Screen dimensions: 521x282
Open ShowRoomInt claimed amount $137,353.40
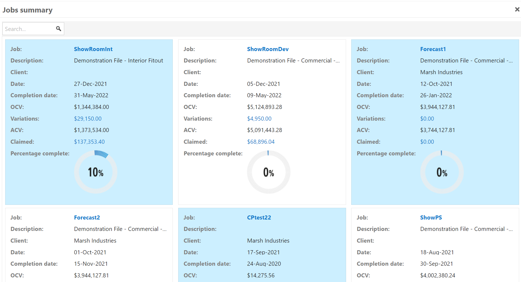click(89, 142)
